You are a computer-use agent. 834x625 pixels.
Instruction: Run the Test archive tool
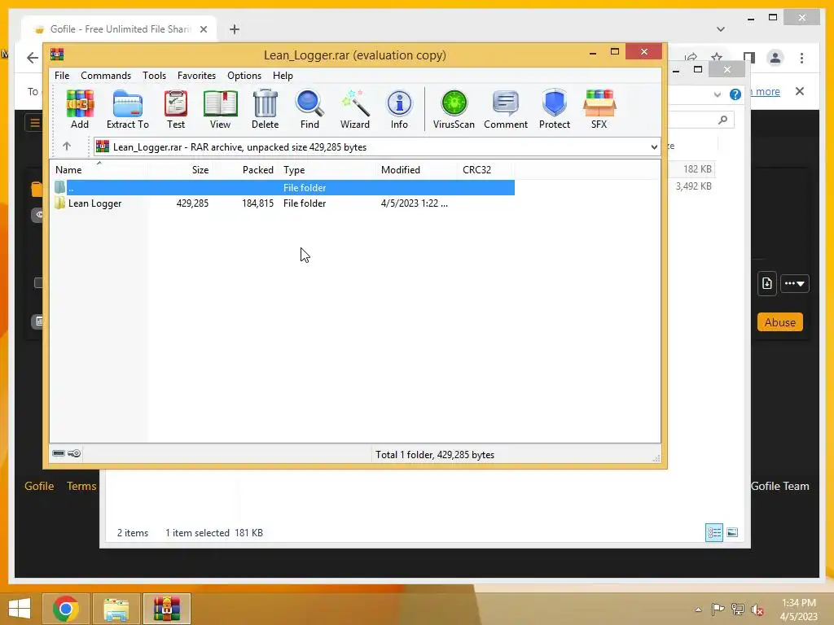176,109
